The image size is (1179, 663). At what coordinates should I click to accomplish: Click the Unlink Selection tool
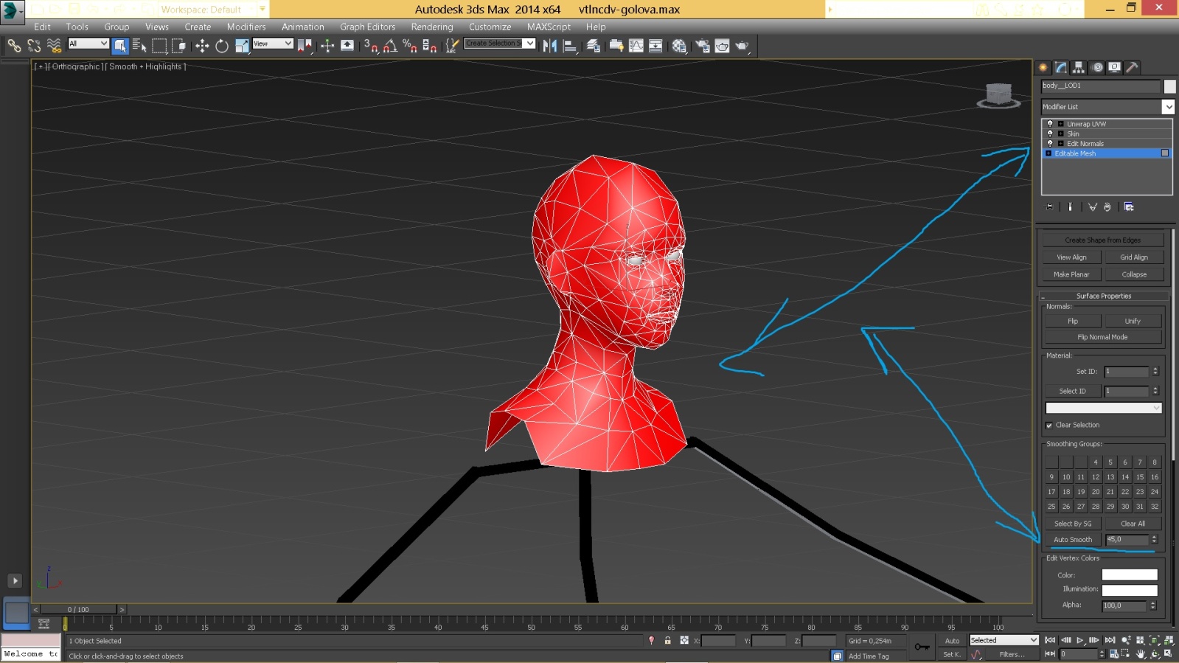[34, 46]
